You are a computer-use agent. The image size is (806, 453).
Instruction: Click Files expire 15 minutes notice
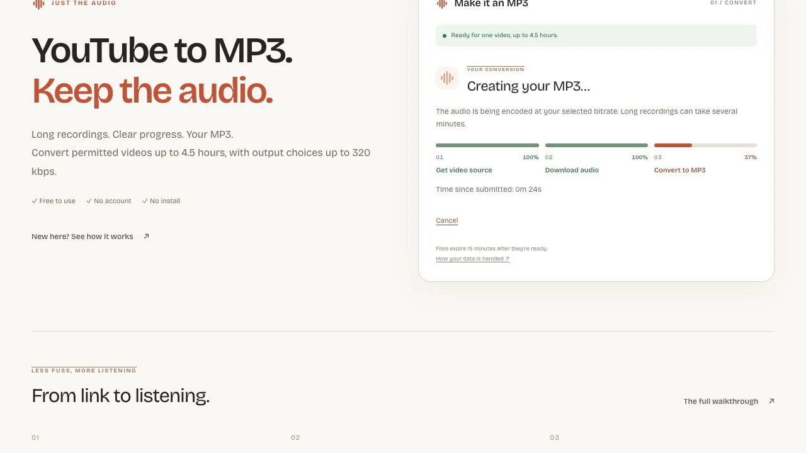tap(492, 249)
